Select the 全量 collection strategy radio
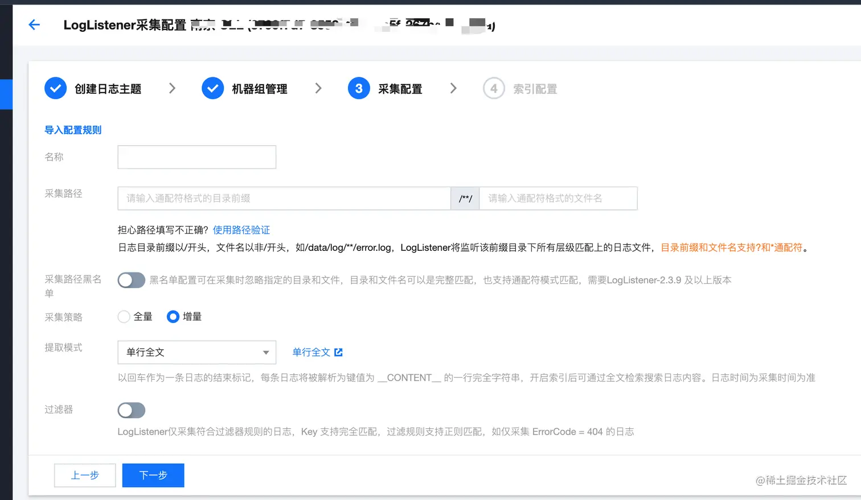 [x=124, y=317]
